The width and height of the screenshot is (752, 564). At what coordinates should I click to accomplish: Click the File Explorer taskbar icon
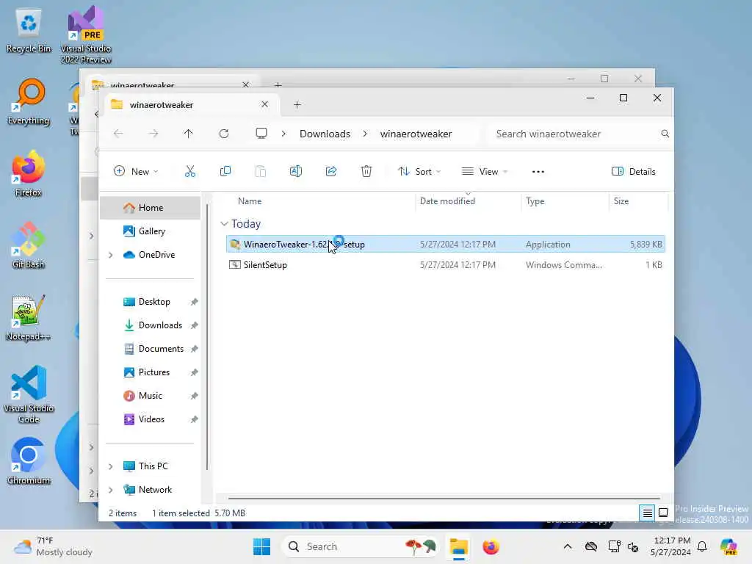[458, 546]
